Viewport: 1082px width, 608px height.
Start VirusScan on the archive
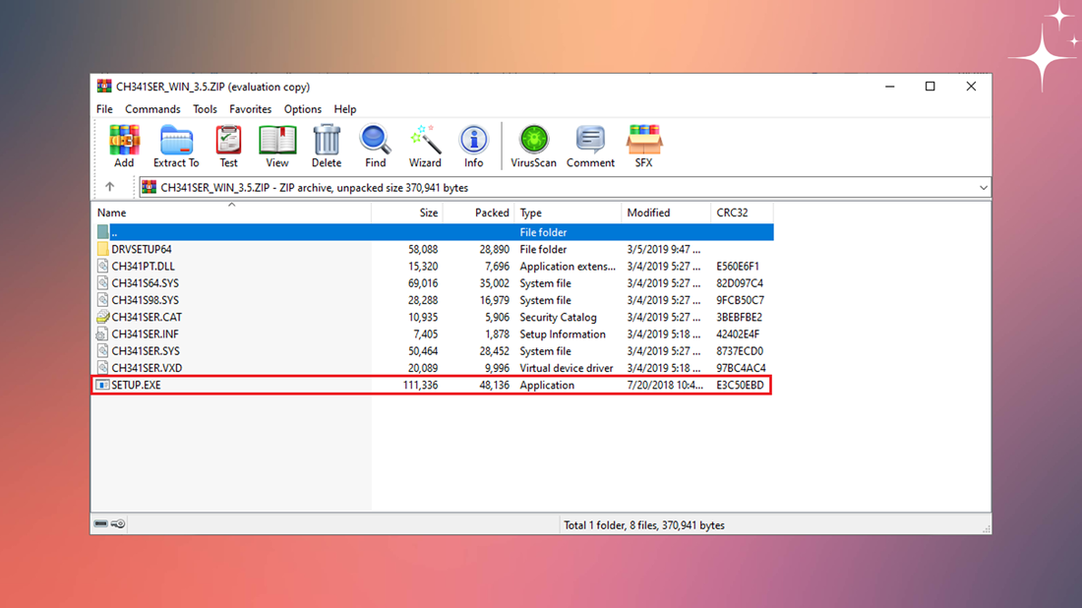pos(533,147)
